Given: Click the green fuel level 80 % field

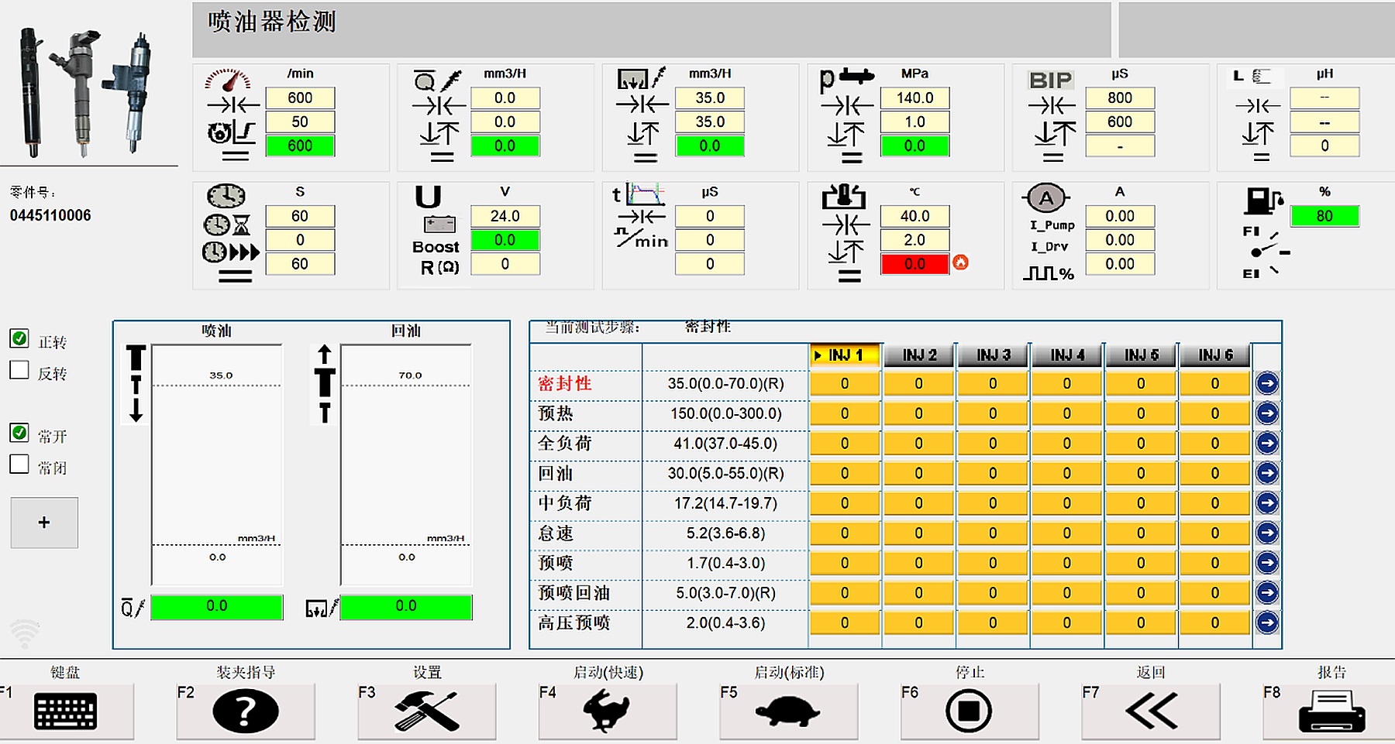Looking at the screenshot, I should point(1324,216).
